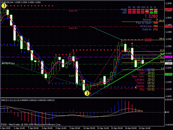This screenshot has height=130, width=173.
Task: Click the green 1.3198 price tag on axis
Action: tap(169, 74)
